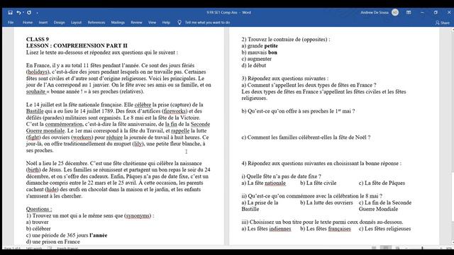454x255 pixels.
Task: Click the account avatar circle
Action: (395, 12)
